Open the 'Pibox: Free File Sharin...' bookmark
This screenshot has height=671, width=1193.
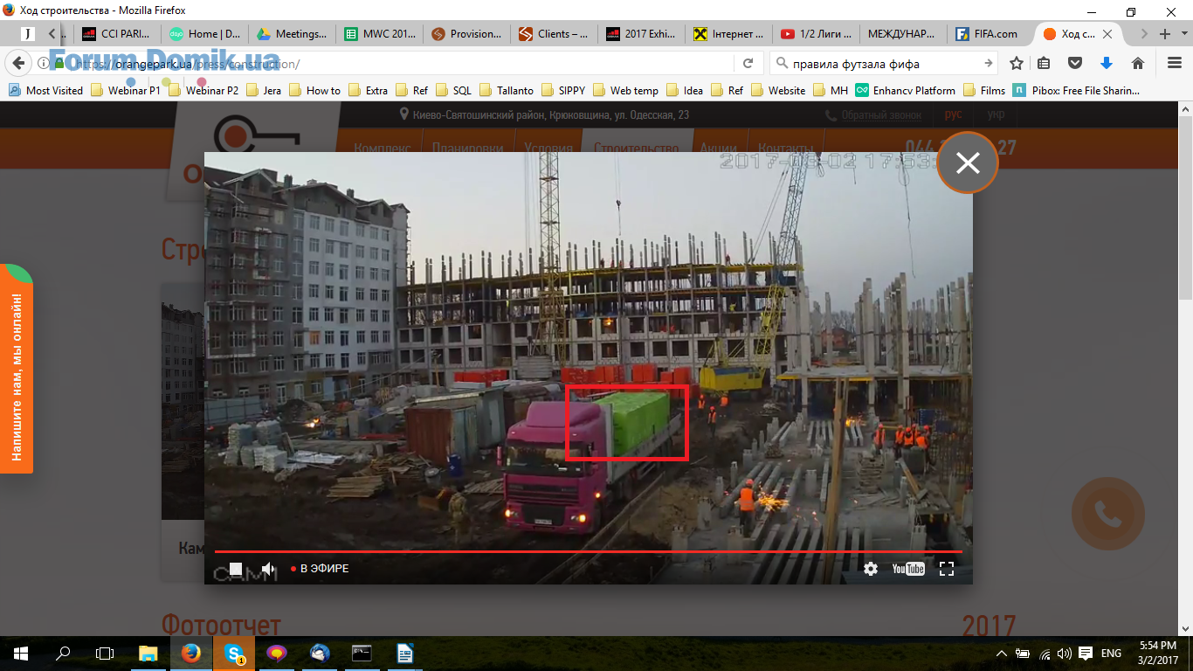[1077, 90]
